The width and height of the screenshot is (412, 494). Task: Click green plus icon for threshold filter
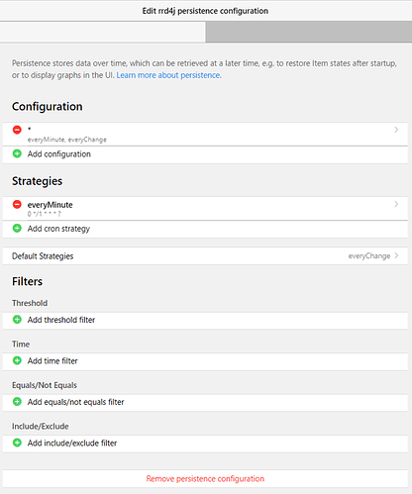pos(17,320)
